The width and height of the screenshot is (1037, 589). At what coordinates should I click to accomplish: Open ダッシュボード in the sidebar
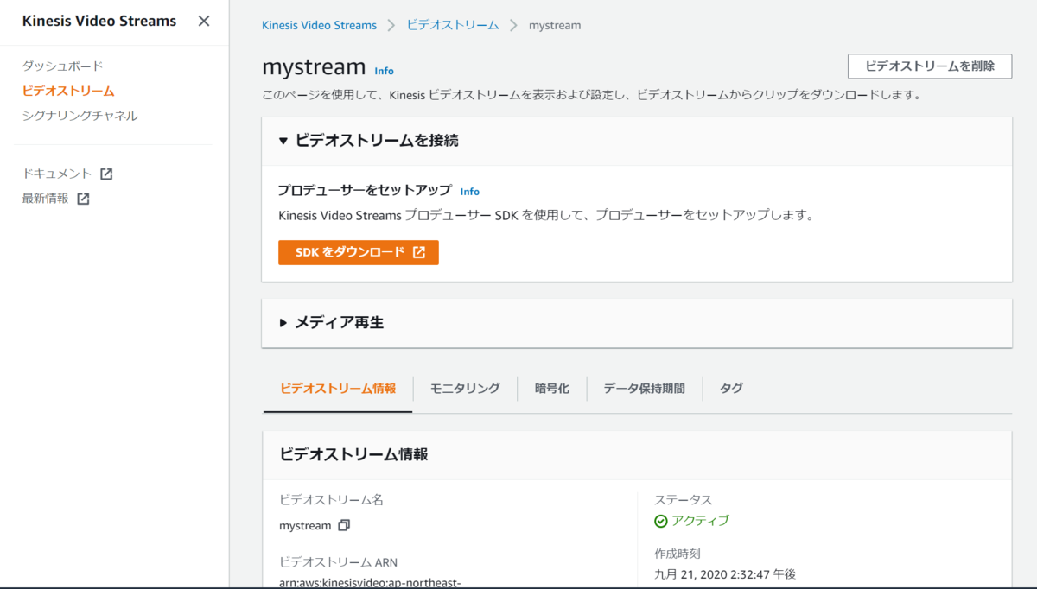click(x=63, y=66)
